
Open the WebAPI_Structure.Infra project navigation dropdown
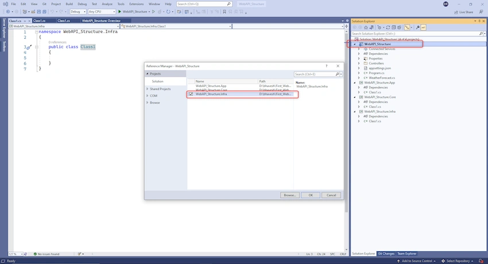tap(64, 26)
